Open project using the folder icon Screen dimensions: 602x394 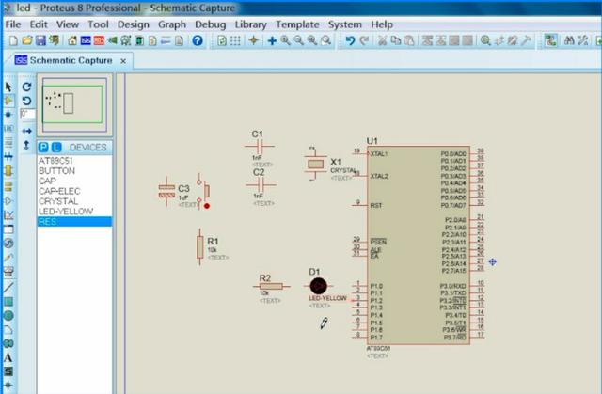coord(27,40)
